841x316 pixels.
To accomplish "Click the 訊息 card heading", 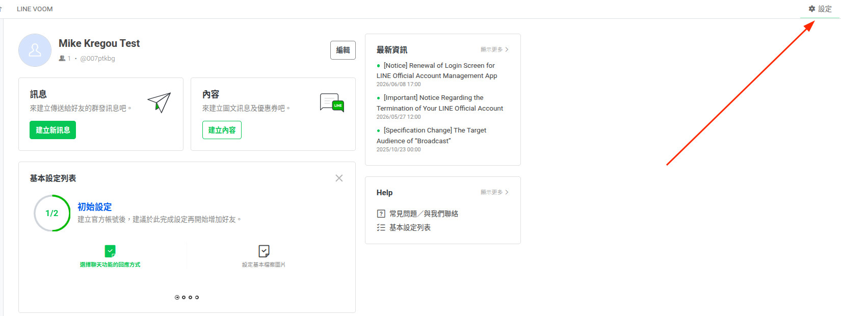I will pyautogui.click(x=38, y=94).
